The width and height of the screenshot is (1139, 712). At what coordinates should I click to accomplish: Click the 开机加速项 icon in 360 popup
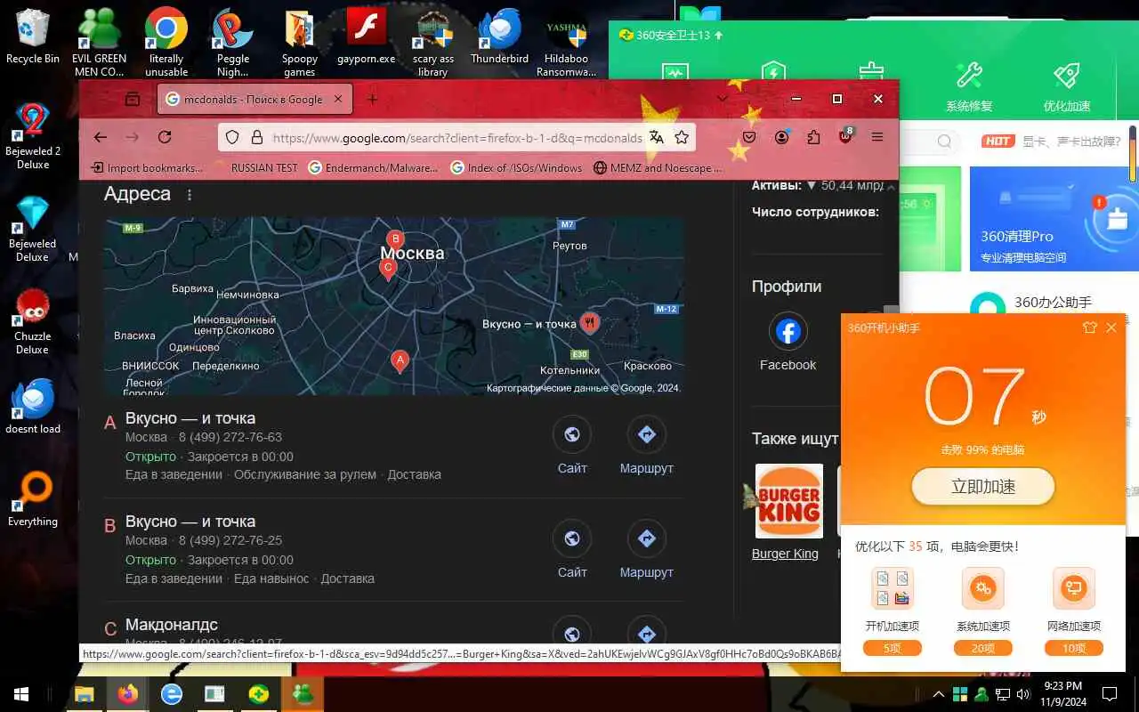coord(893,588)
